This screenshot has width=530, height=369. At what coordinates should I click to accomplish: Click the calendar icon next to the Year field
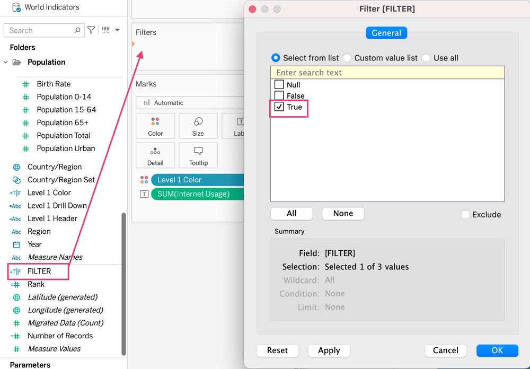pos(16,244)
